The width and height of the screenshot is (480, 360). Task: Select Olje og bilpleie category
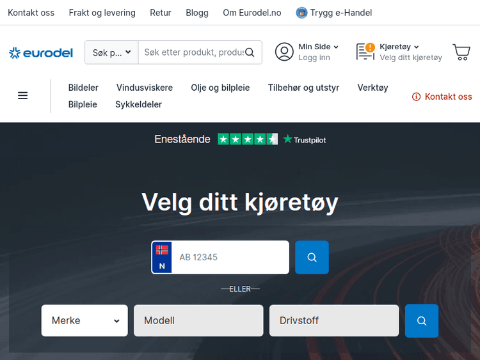click(x=220, y=88)
